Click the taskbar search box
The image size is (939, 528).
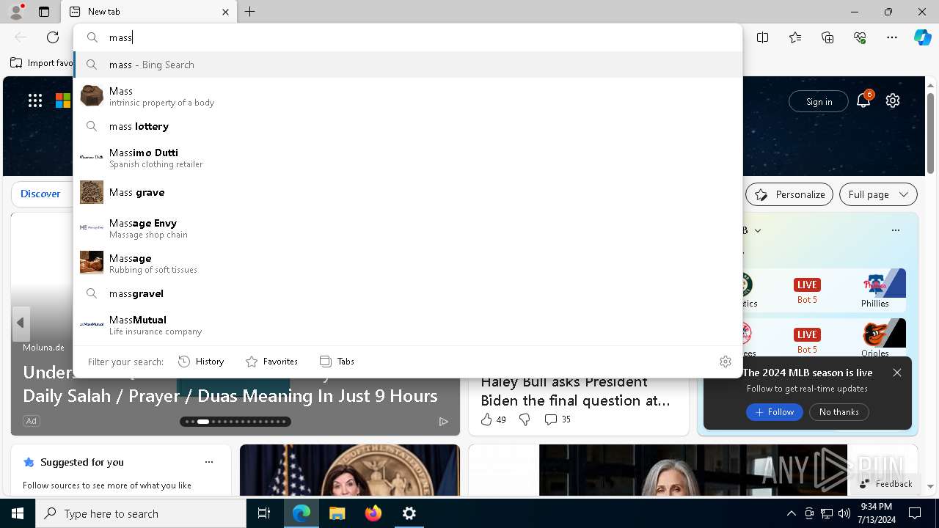pyautogui.click(x=141, y=513)
